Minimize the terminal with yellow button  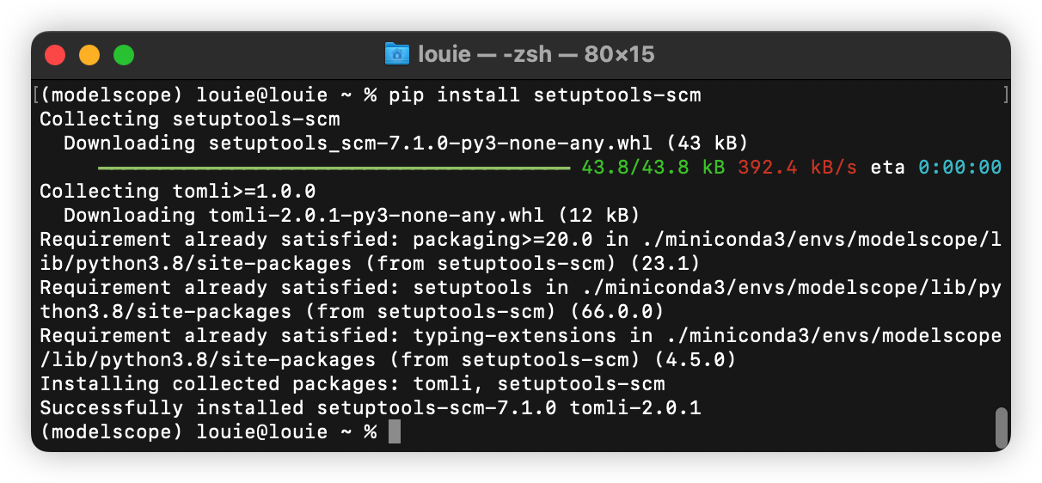(x=89, y=55)
